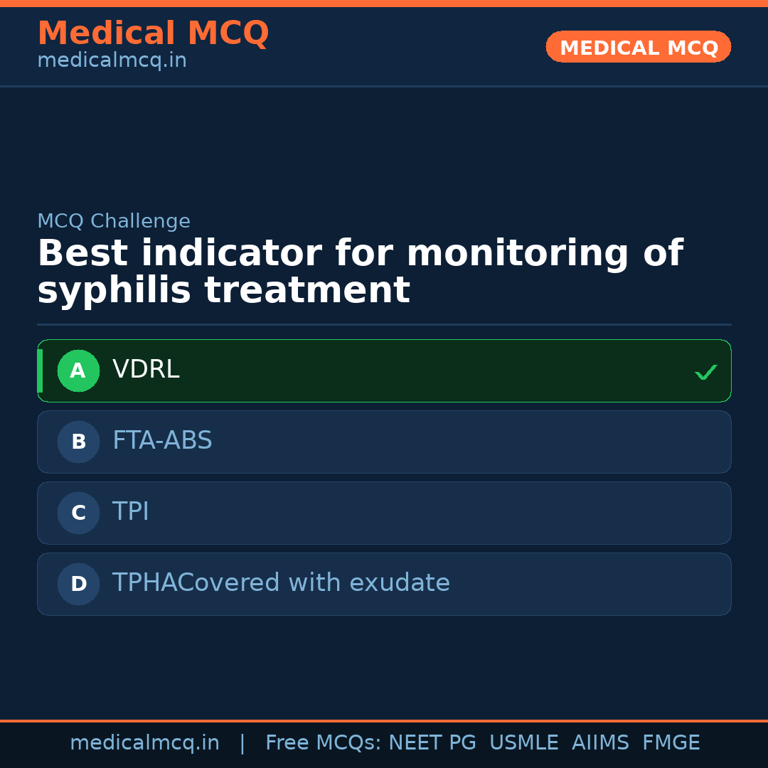Click the Free MCQs footer text

point(323,743)
